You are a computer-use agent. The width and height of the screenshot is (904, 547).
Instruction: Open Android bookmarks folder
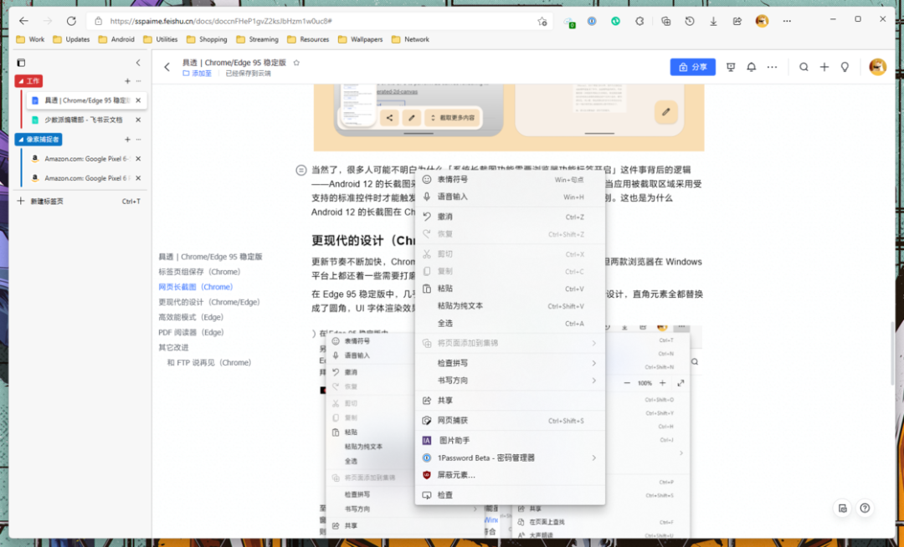[116, 39]
